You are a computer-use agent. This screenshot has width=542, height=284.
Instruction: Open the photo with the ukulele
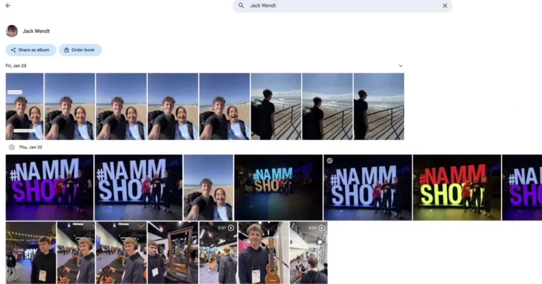coord(263,252)
